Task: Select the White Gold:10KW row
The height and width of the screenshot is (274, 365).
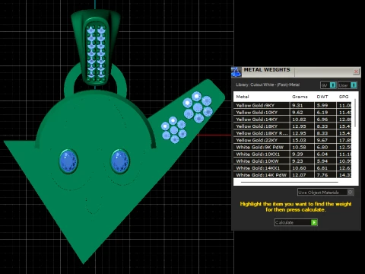Action: point(293,161)
